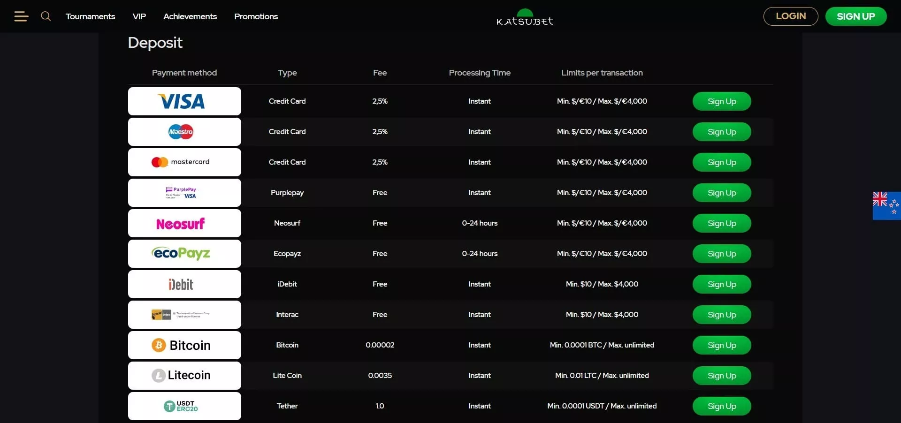Click the search magnifier icon
The width and height of the screenshot is (901, 423).
coord(46,16)
